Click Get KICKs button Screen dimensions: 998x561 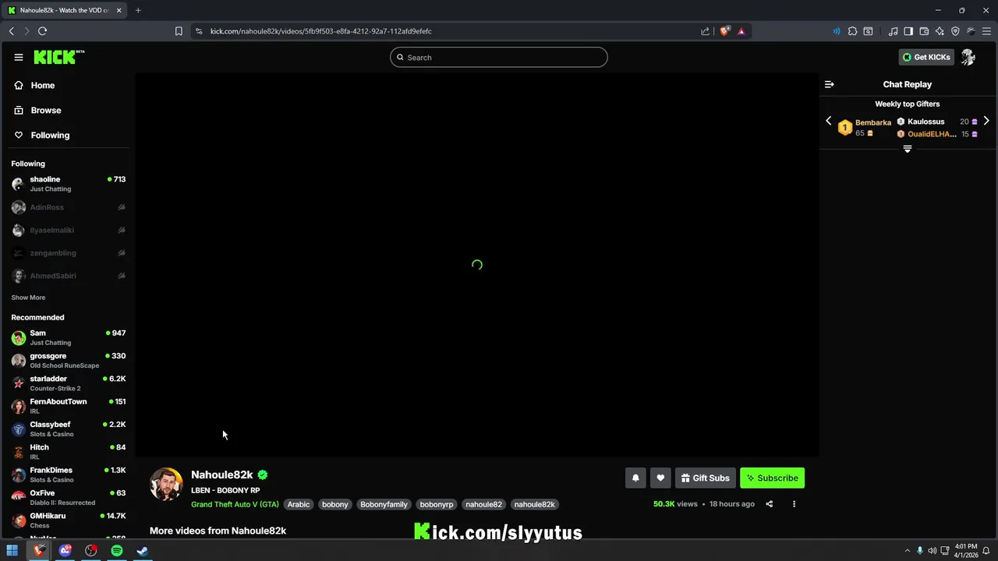point(926,57)
